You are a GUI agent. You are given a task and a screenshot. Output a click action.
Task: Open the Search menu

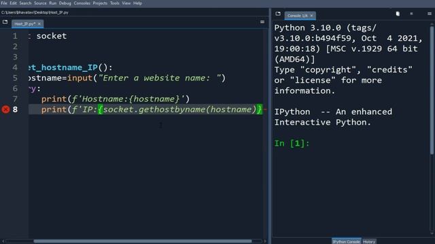coord(25,3)
